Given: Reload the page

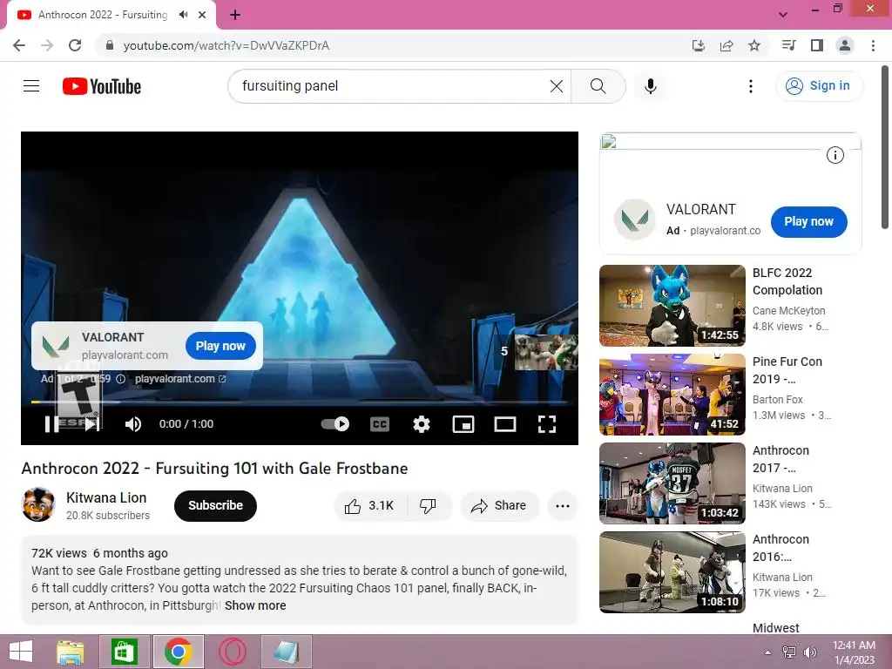Looking at the screenshot, I should (75, 45).
